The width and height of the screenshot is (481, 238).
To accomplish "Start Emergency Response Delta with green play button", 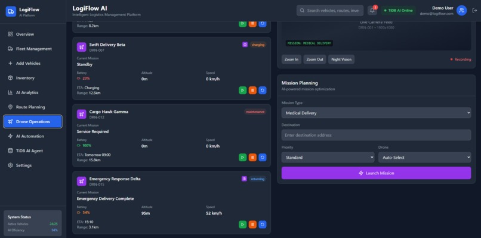I will point(243,224).
